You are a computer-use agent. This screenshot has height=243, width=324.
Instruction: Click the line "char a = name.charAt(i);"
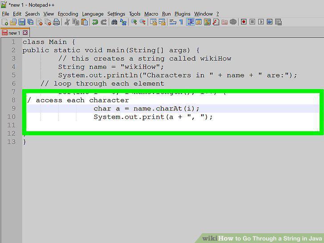click(146, 109)
